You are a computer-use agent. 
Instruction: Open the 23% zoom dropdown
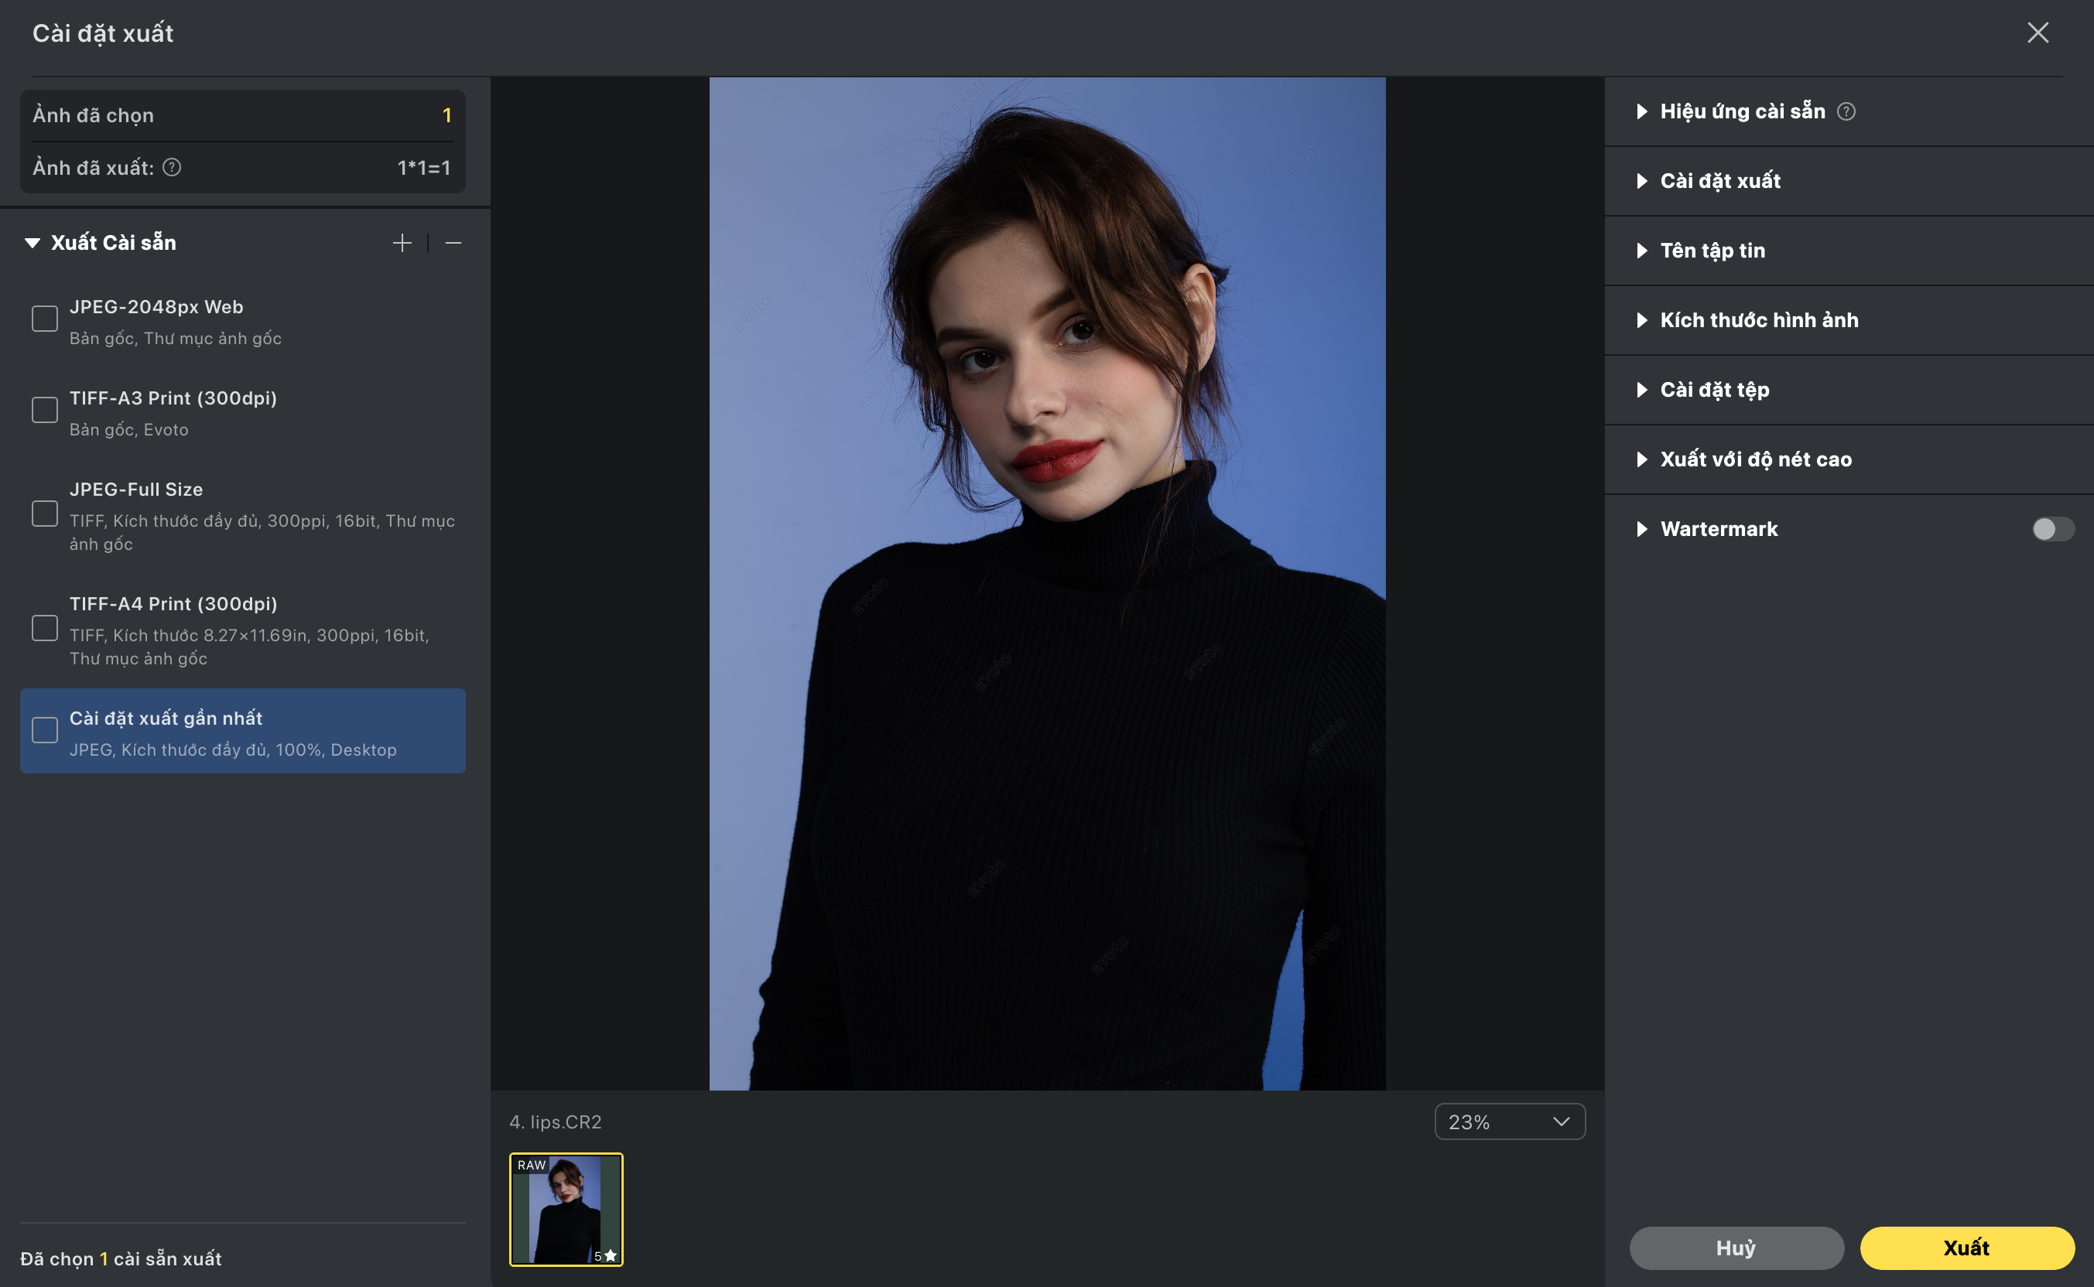pos(1509,1121)
